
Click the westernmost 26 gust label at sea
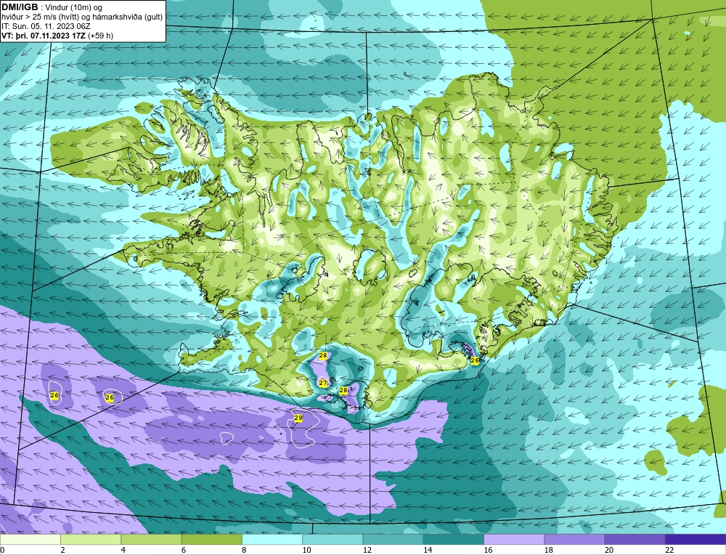(x=54, y=396)
